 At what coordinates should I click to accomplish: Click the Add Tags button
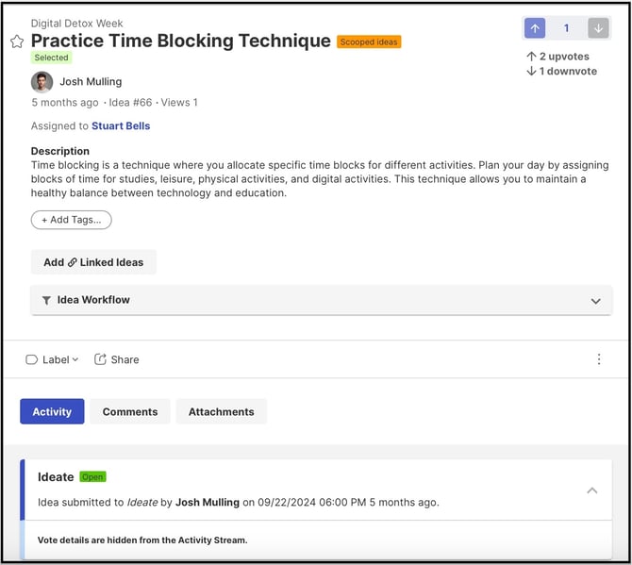(72, 220)
